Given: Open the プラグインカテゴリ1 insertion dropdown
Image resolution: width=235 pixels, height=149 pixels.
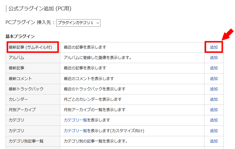Looking at the screenshot, I should pos(78,23).
